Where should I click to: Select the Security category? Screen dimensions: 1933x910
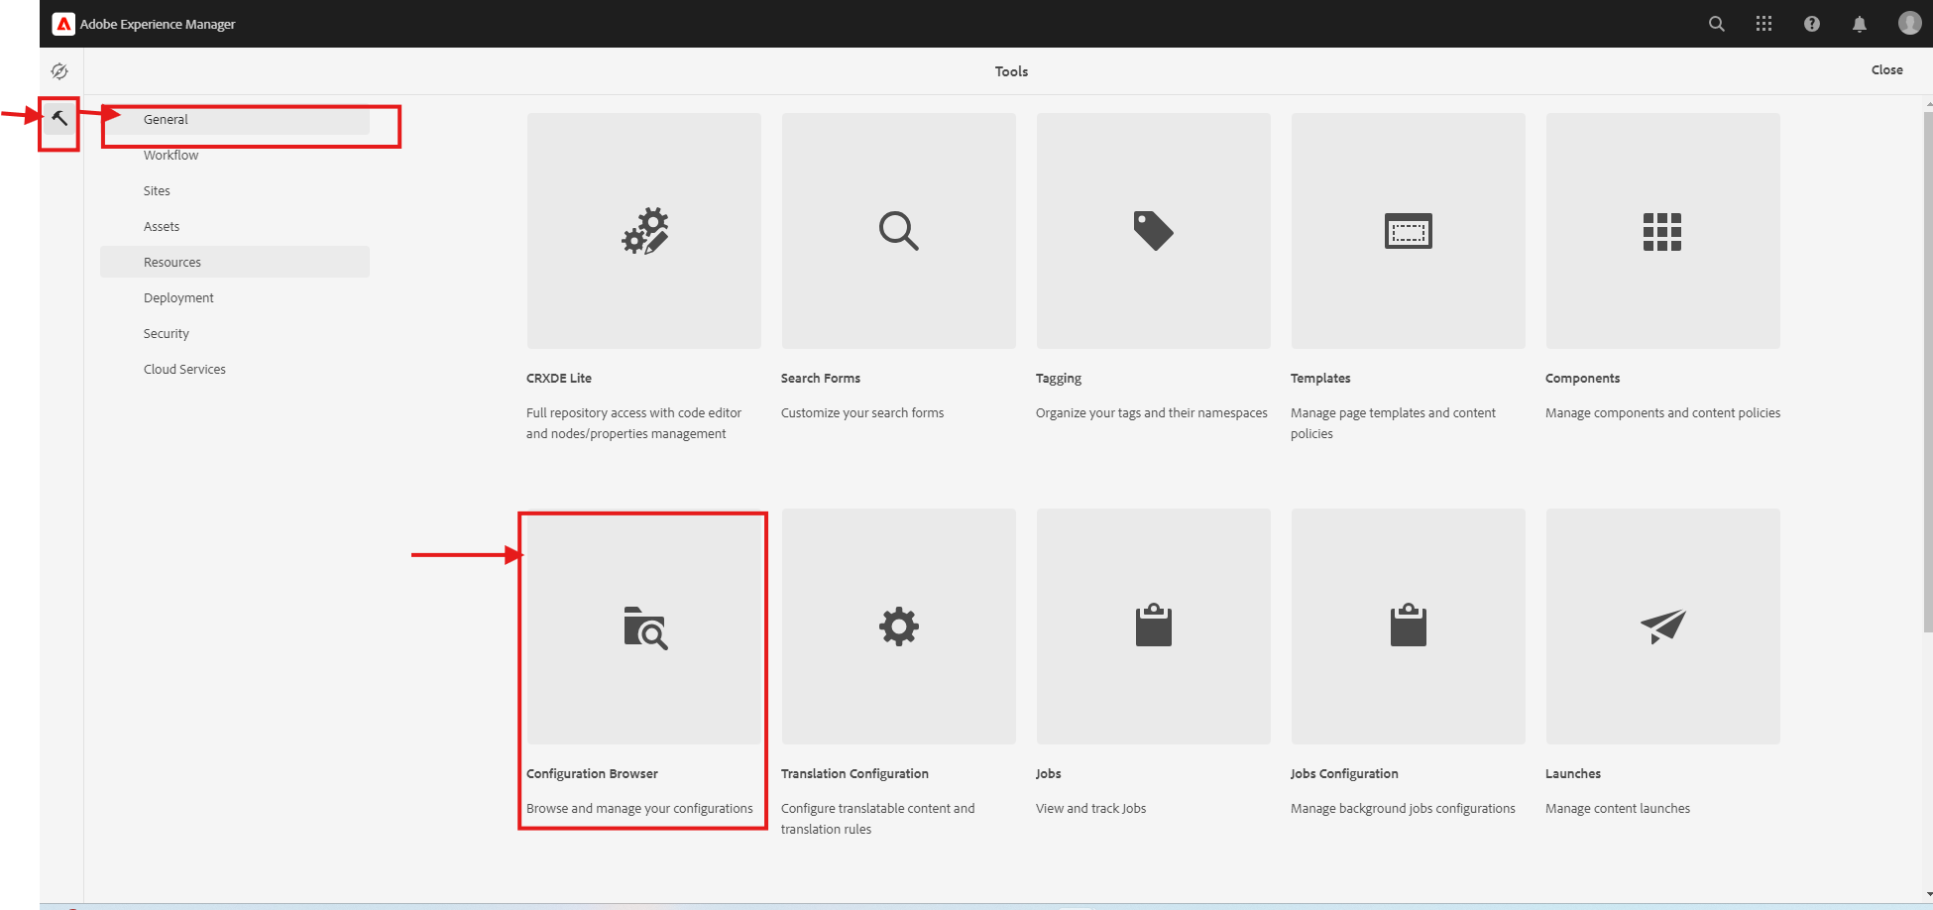(166, 334)
